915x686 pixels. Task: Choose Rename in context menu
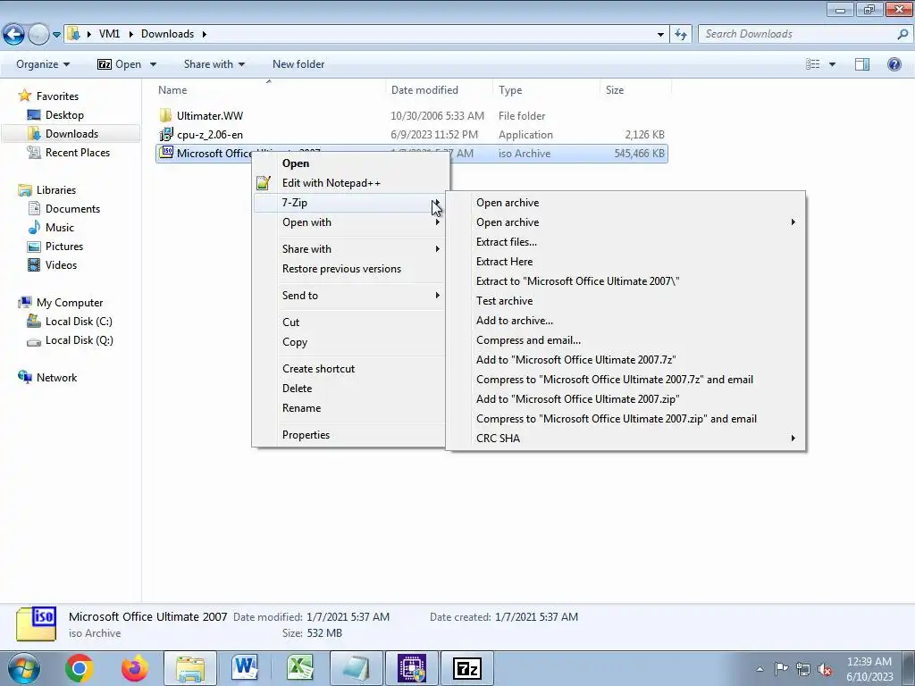302,407
